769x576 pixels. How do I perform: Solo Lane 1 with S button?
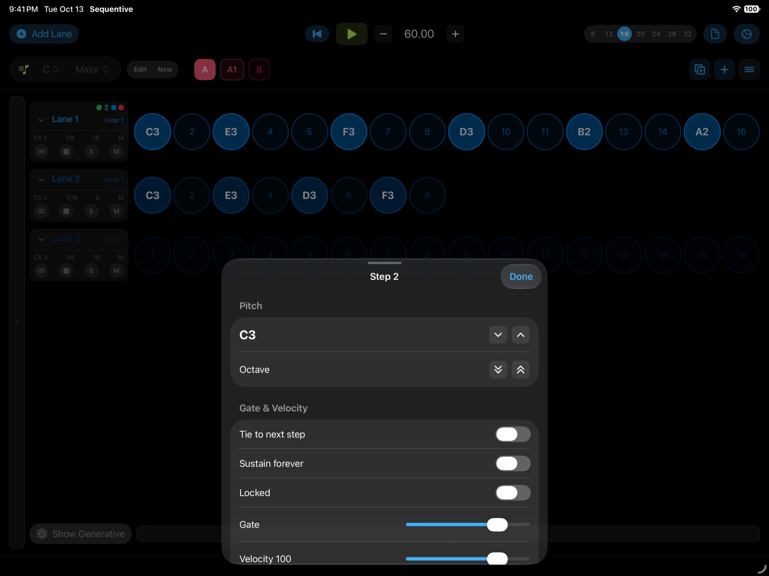pos(91,151)
